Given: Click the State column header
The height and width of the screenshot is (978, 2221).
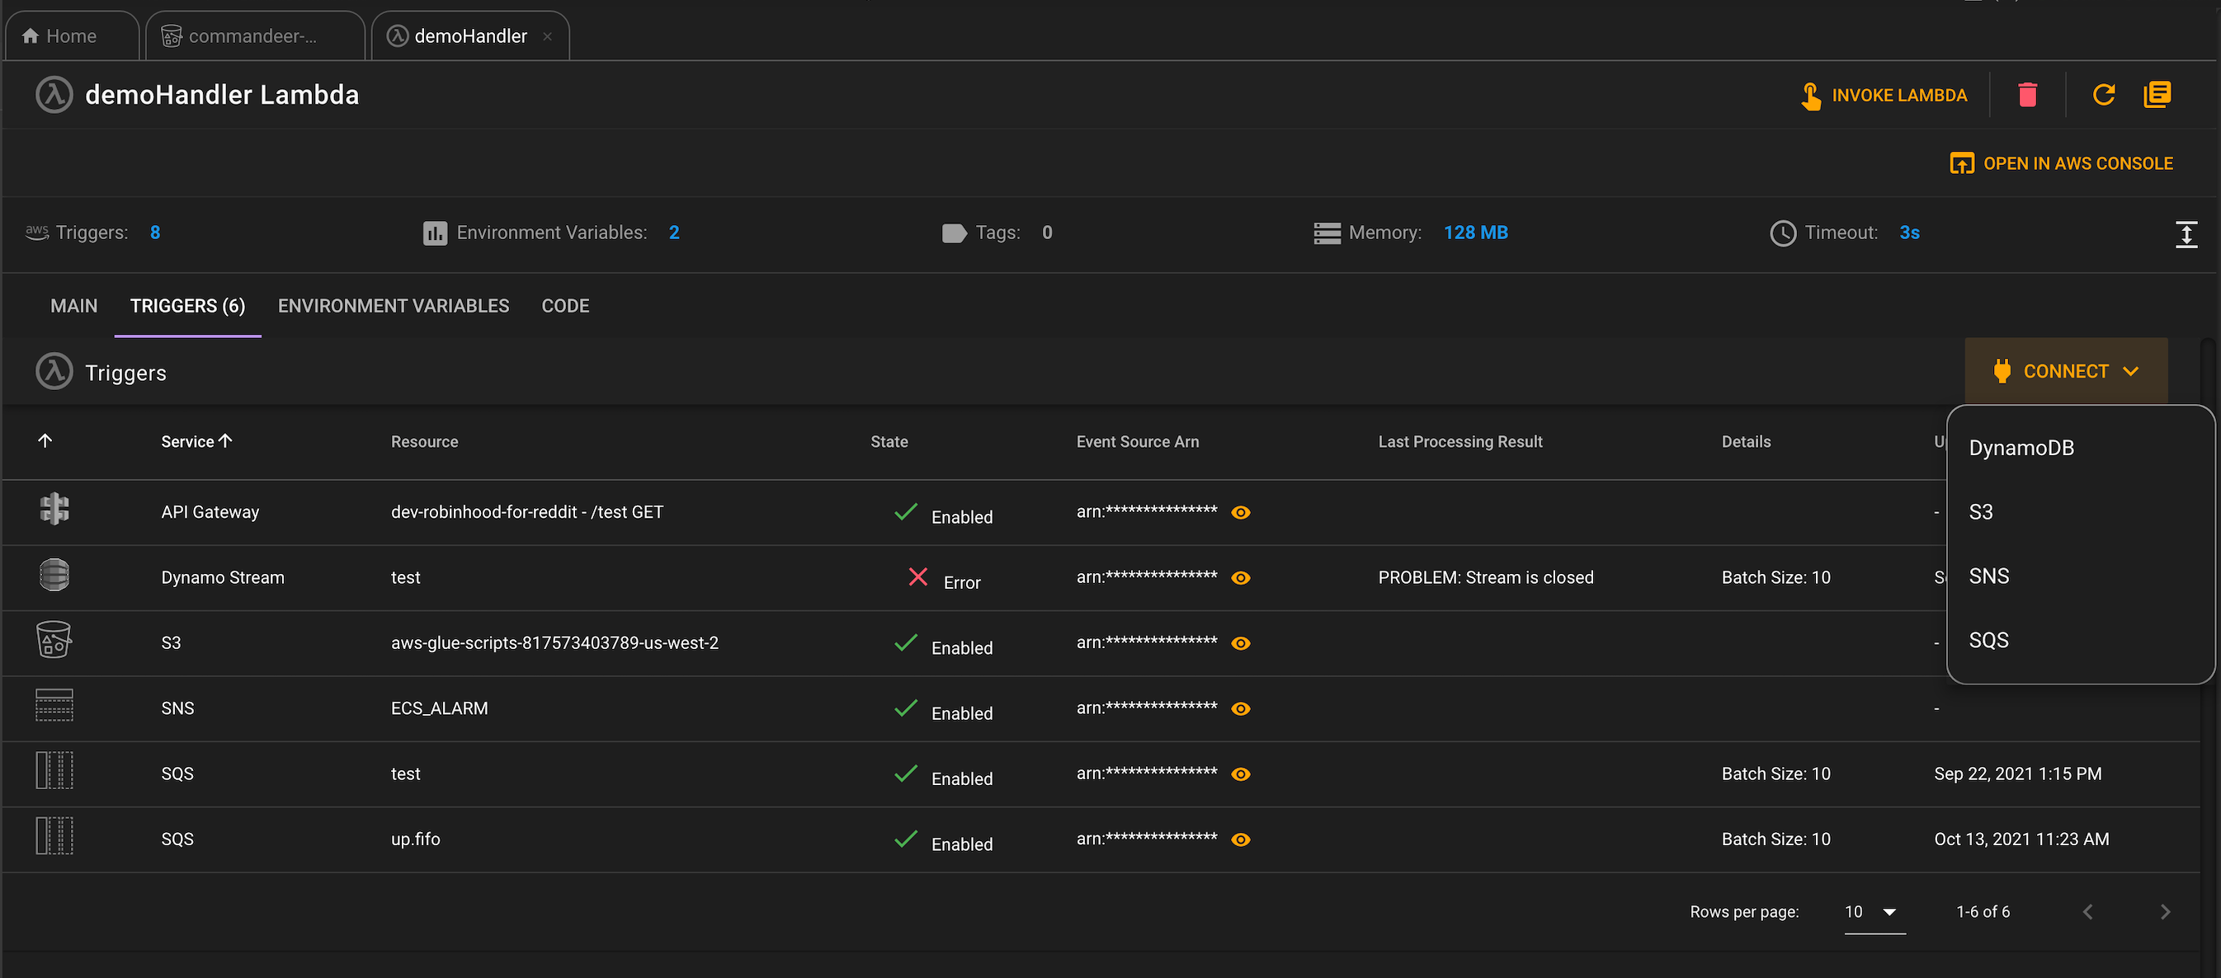Looking at the screenshot, I should (x=889, y=441).
